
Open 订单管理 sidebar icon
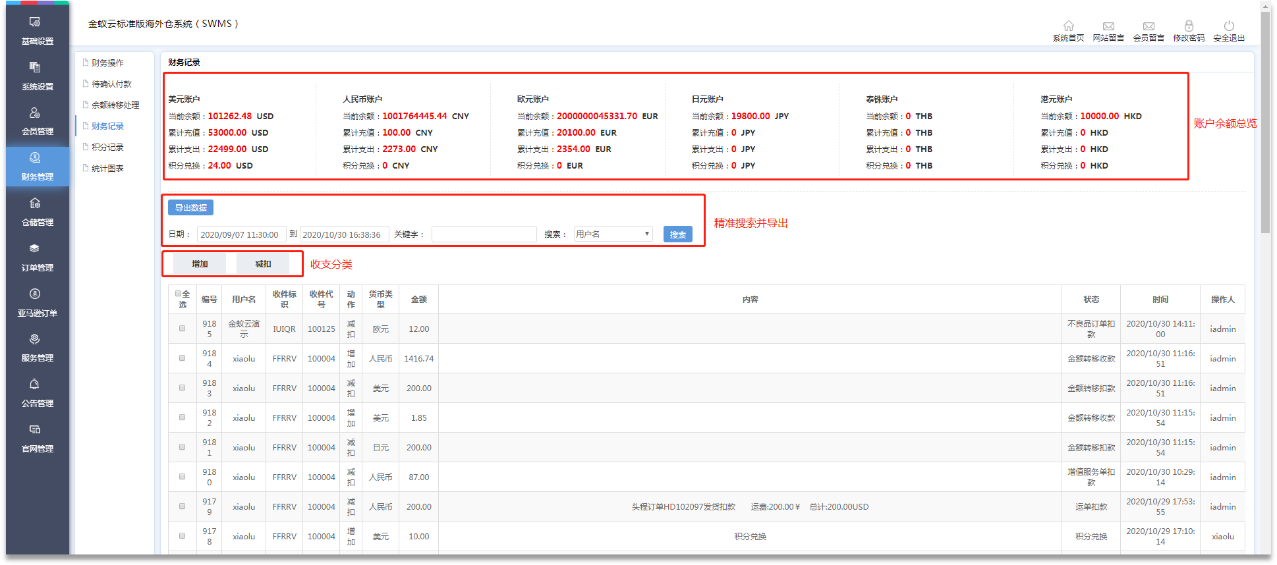coord(35,249)
